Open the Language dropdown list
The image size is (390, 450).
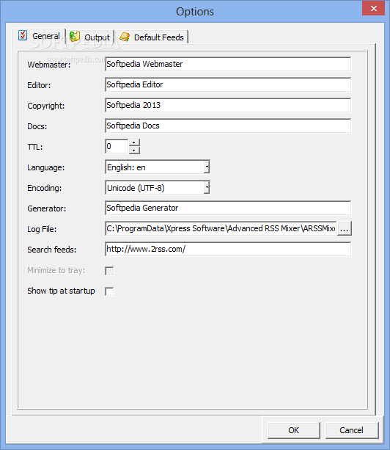tap(207, 167)
